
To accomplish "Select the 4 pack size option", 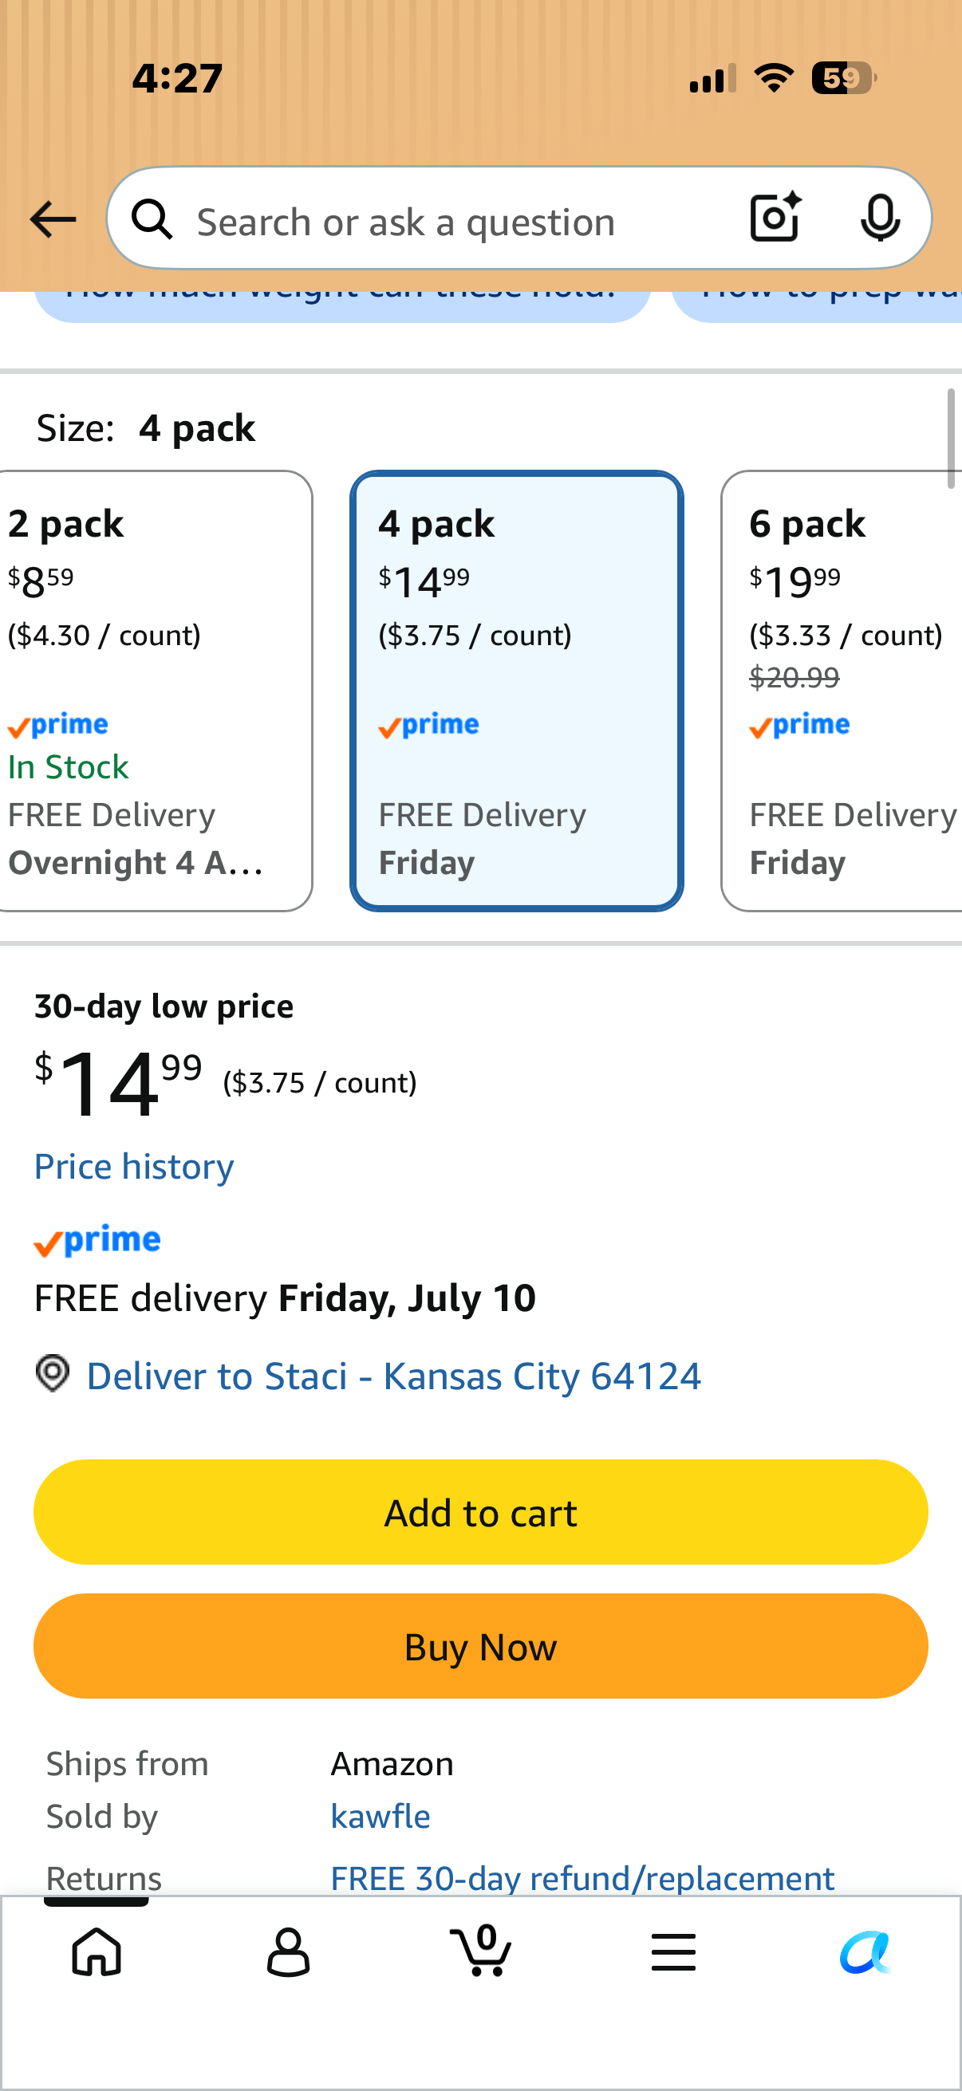I will click(x=516, y=691).
